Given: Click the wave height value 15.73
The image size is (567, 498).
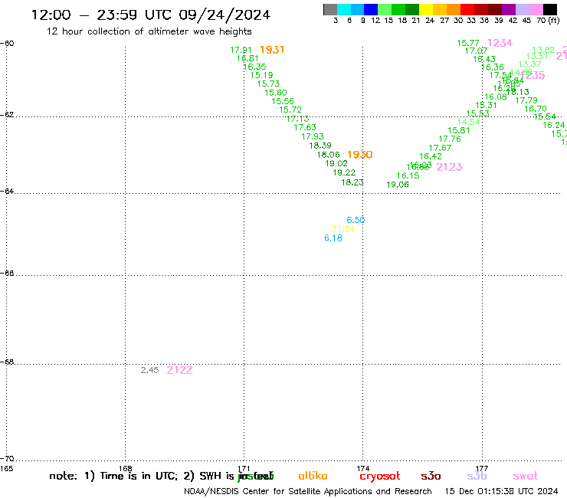Looking at the screenshot, I should 269,84.
